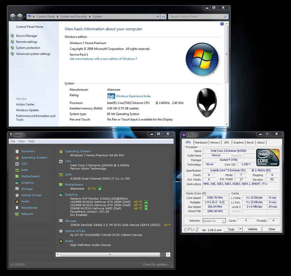
Task: Click Intel Core 2 Extreme logo in CPU-Z
Action: click(x=268, y=158)
